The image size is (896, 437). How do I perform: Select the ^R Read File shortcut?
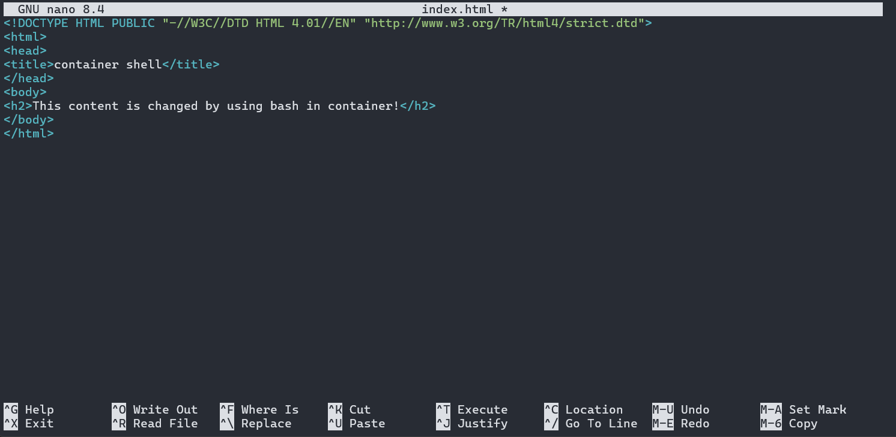coord(155,423)
